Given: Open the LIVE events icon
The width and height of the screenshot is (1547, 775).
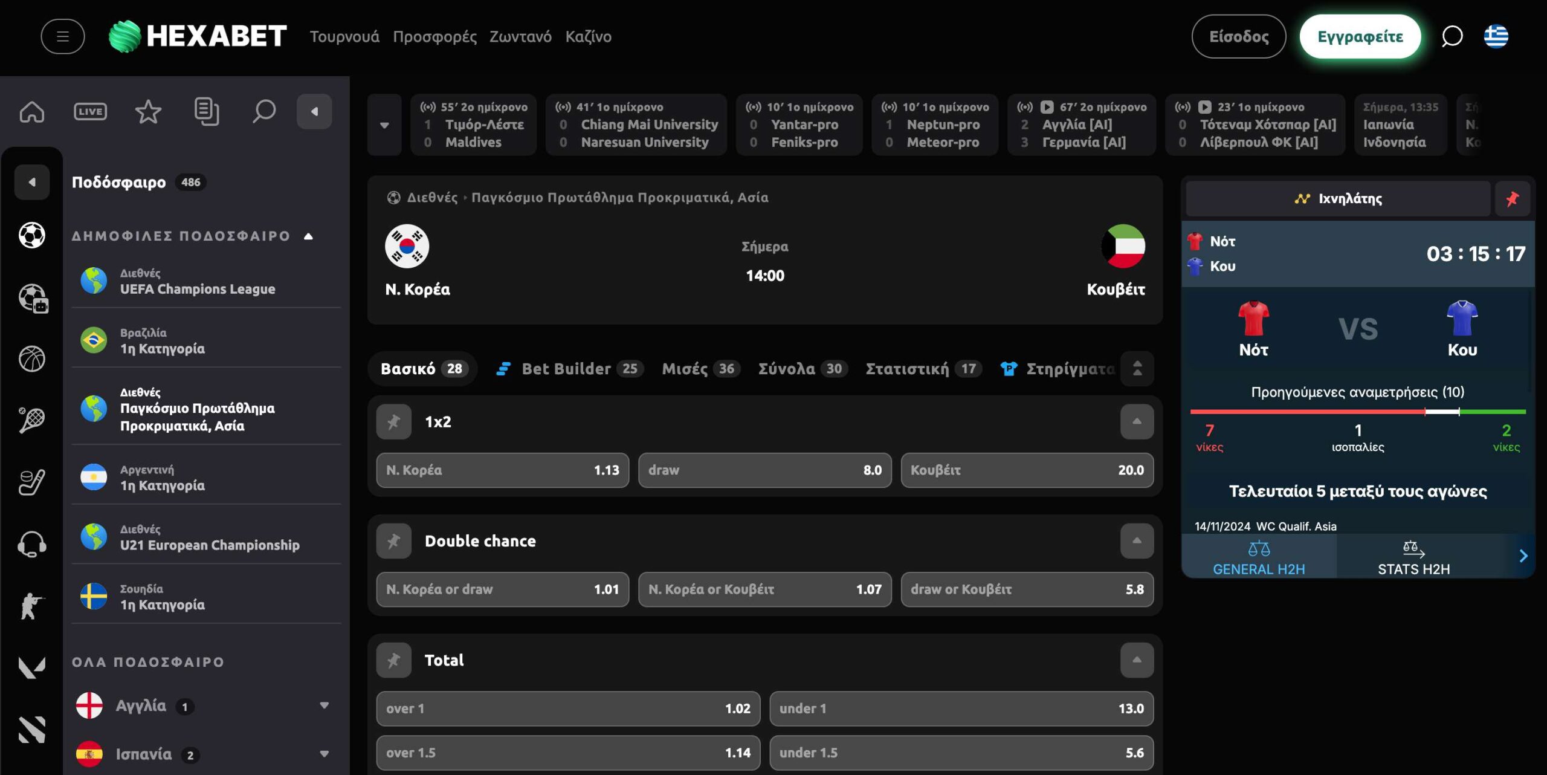Looking at the screenshot, I should pyautogui.click(x=90, y=112).
